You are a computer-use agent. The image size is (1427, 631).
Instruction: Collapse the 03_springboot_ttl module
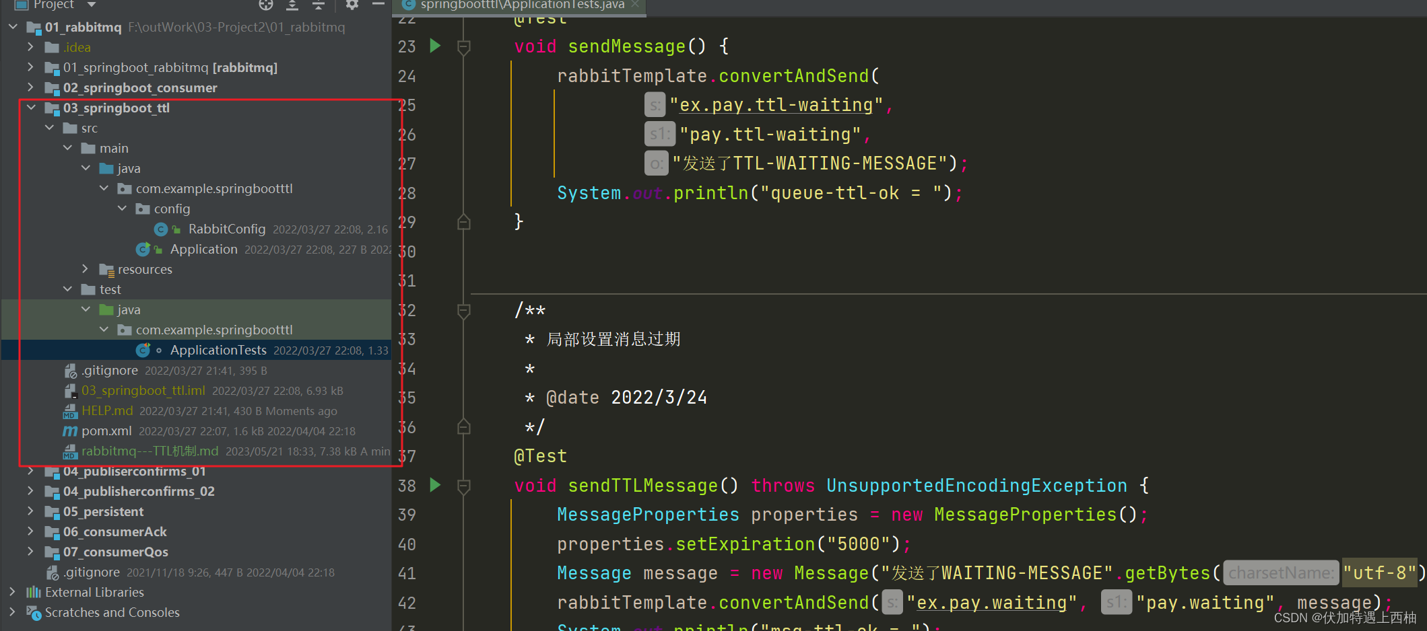(30, 107)
